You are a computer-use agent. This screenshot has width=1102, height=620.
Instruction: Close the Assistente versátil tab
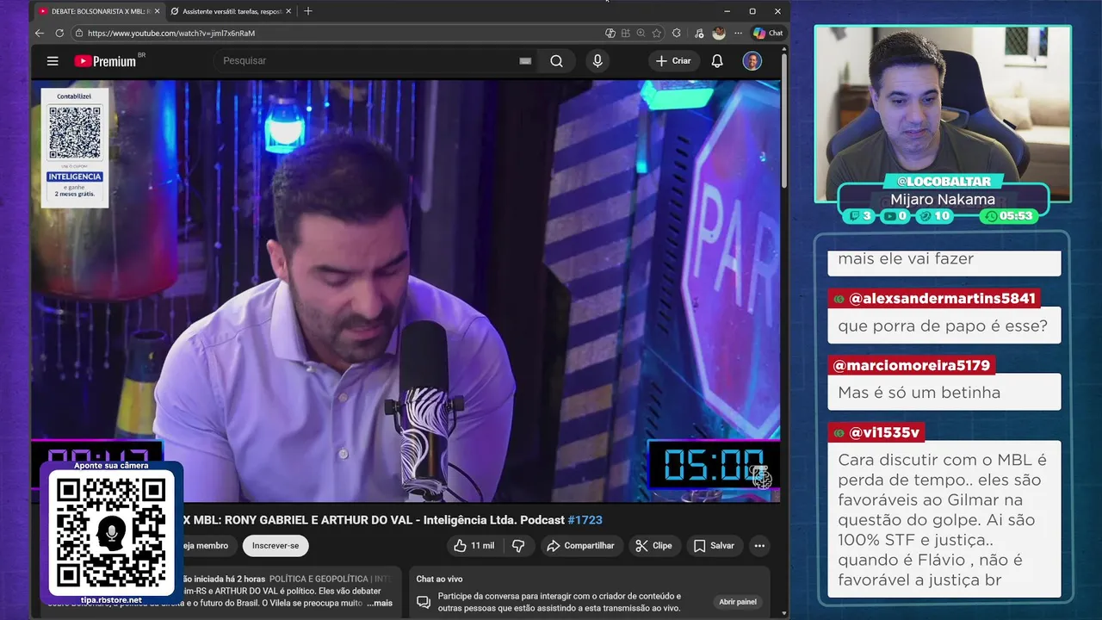tap(288, 11)
